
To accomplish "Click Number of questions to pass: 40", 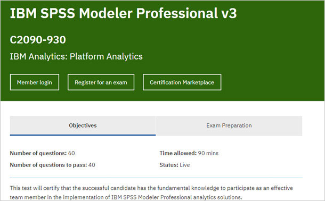I will click(x=52, y=165).
